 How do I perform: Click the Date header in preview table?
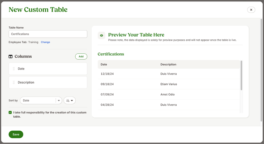click(104, 64)
